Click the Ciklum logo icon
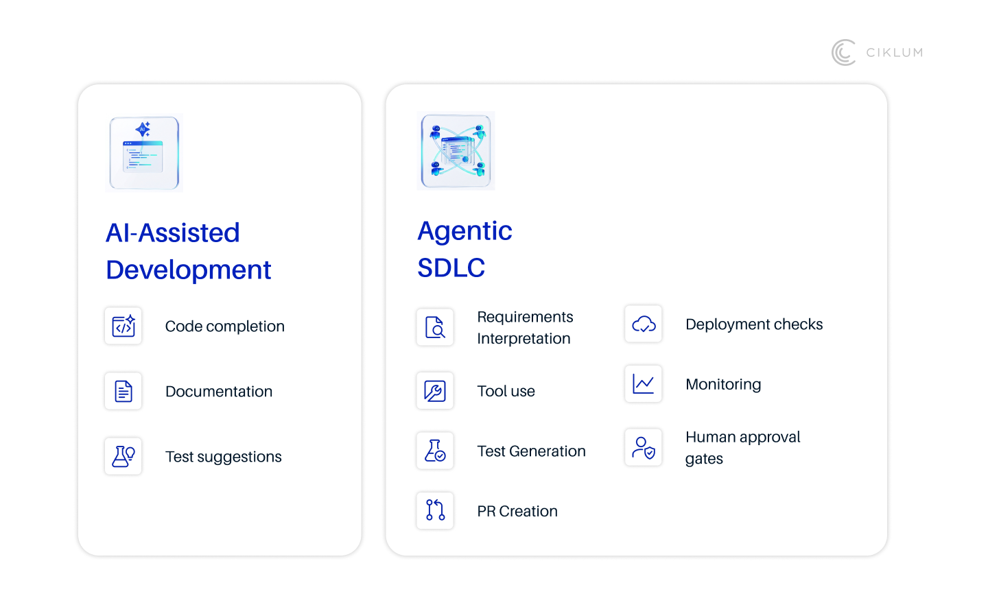This screenshot has height=607, width=988. (844, 53)
